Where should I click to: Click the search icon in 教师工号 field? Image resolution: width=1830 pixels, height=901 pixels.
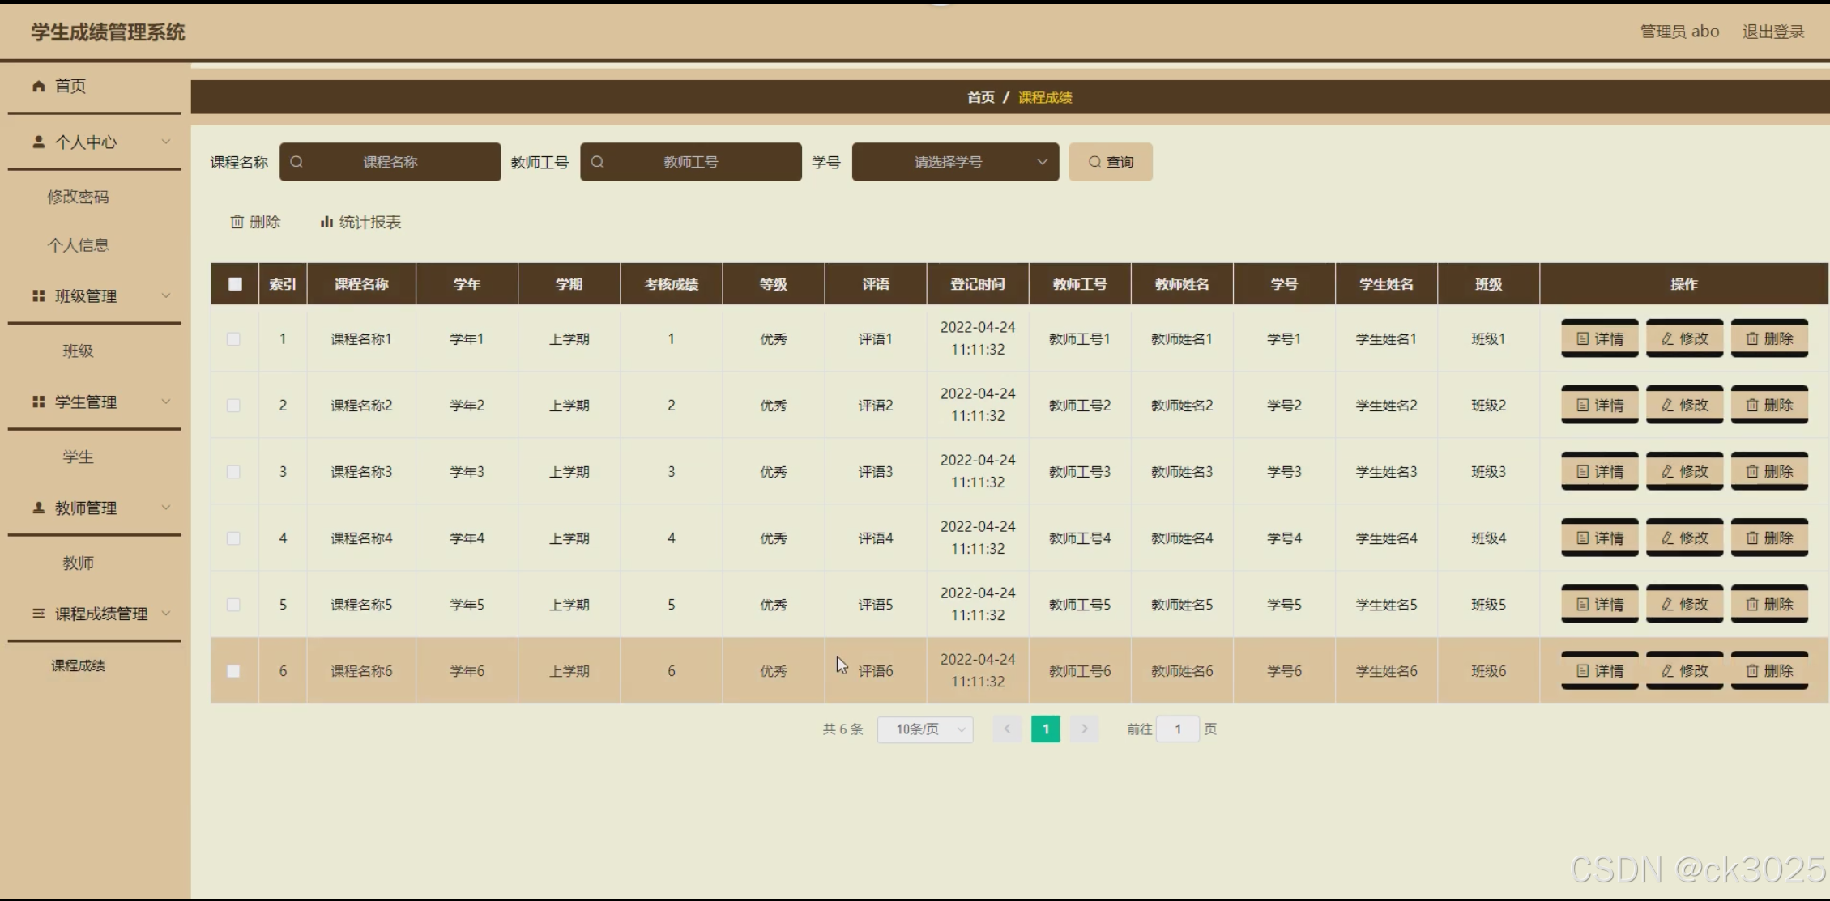[597, 162]
